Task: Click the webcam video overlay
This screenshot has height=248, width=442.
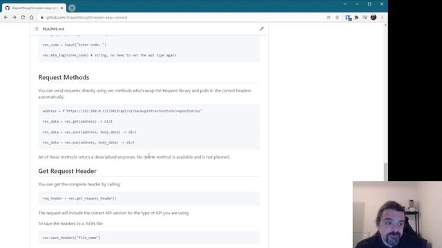Action: pyautogui.click(x=397, y=214)
